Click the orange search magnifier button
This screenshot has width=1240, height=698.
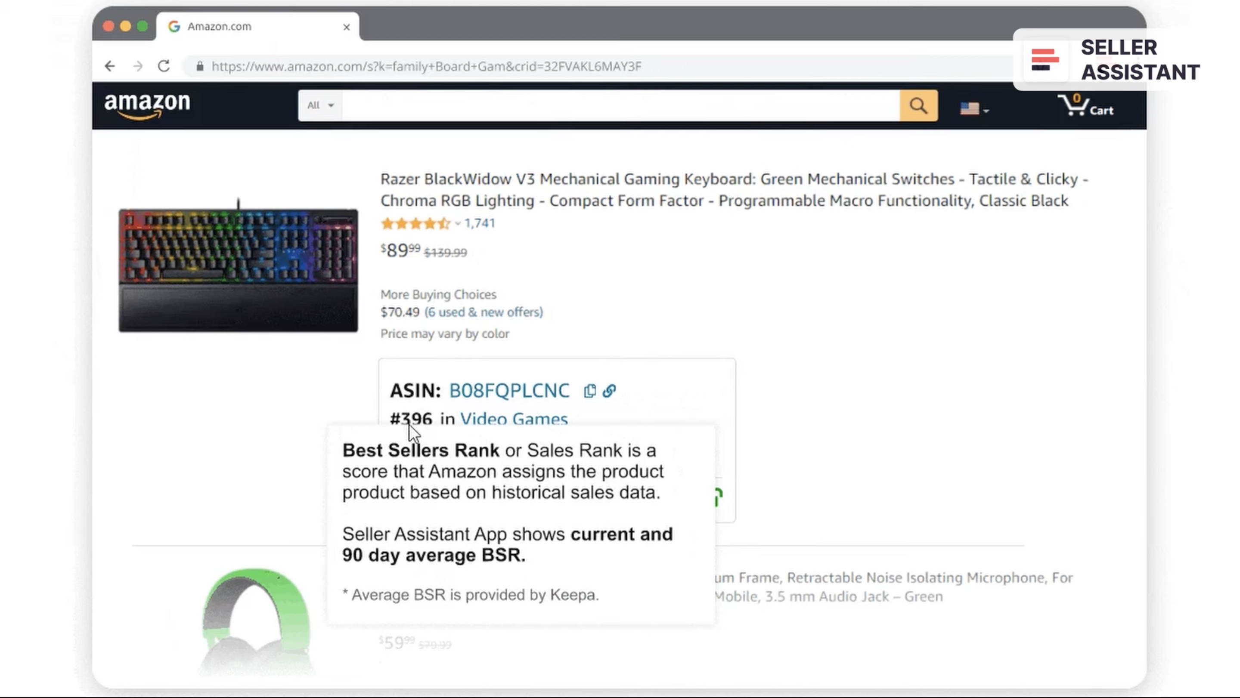918,105
